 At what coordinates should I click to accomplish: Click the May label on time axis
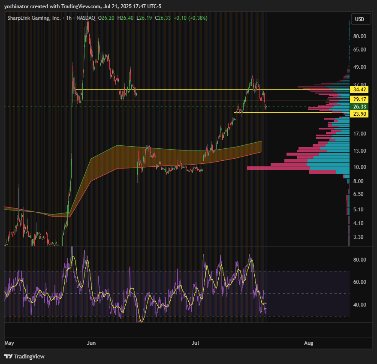click(x=9, y=343)
